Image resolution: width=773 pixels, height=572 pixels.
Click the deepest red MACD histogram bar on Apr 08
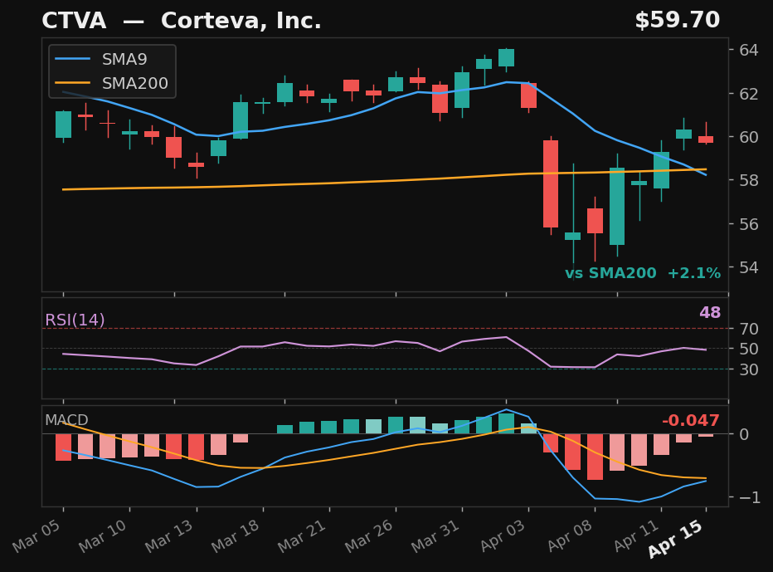(595, 457)
